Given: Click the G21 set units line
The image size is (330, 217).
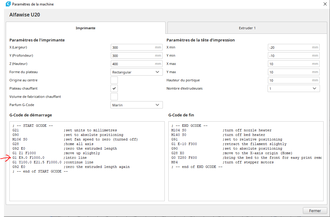Looking at the screenshot, I should 65,130.
